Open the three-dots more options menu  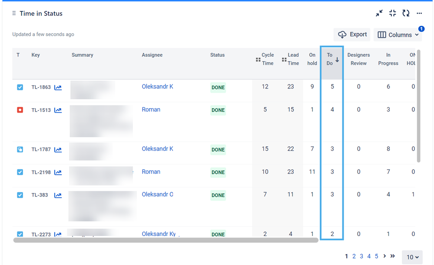pos(419,13)
